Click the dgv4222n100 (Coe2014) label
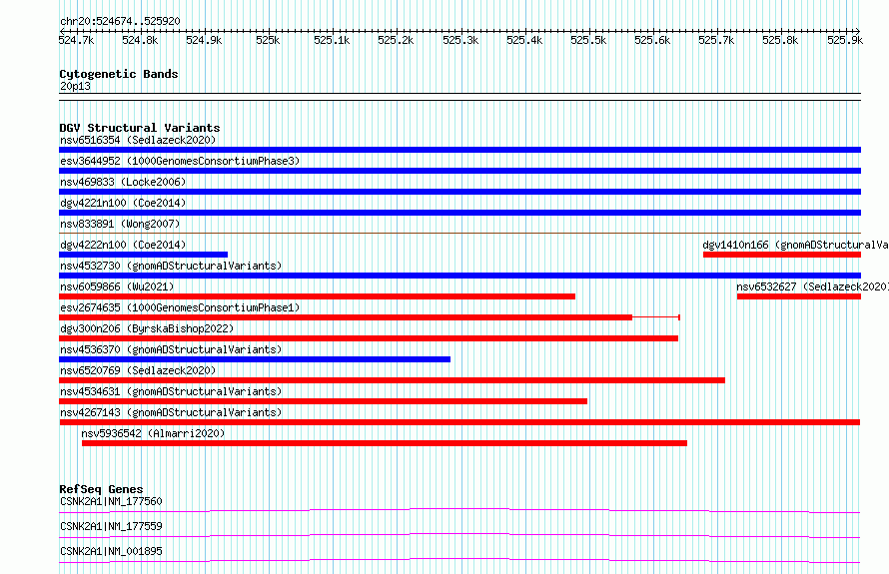The width and height of the screenshot is (889, 574). click(x=123, y=245)
